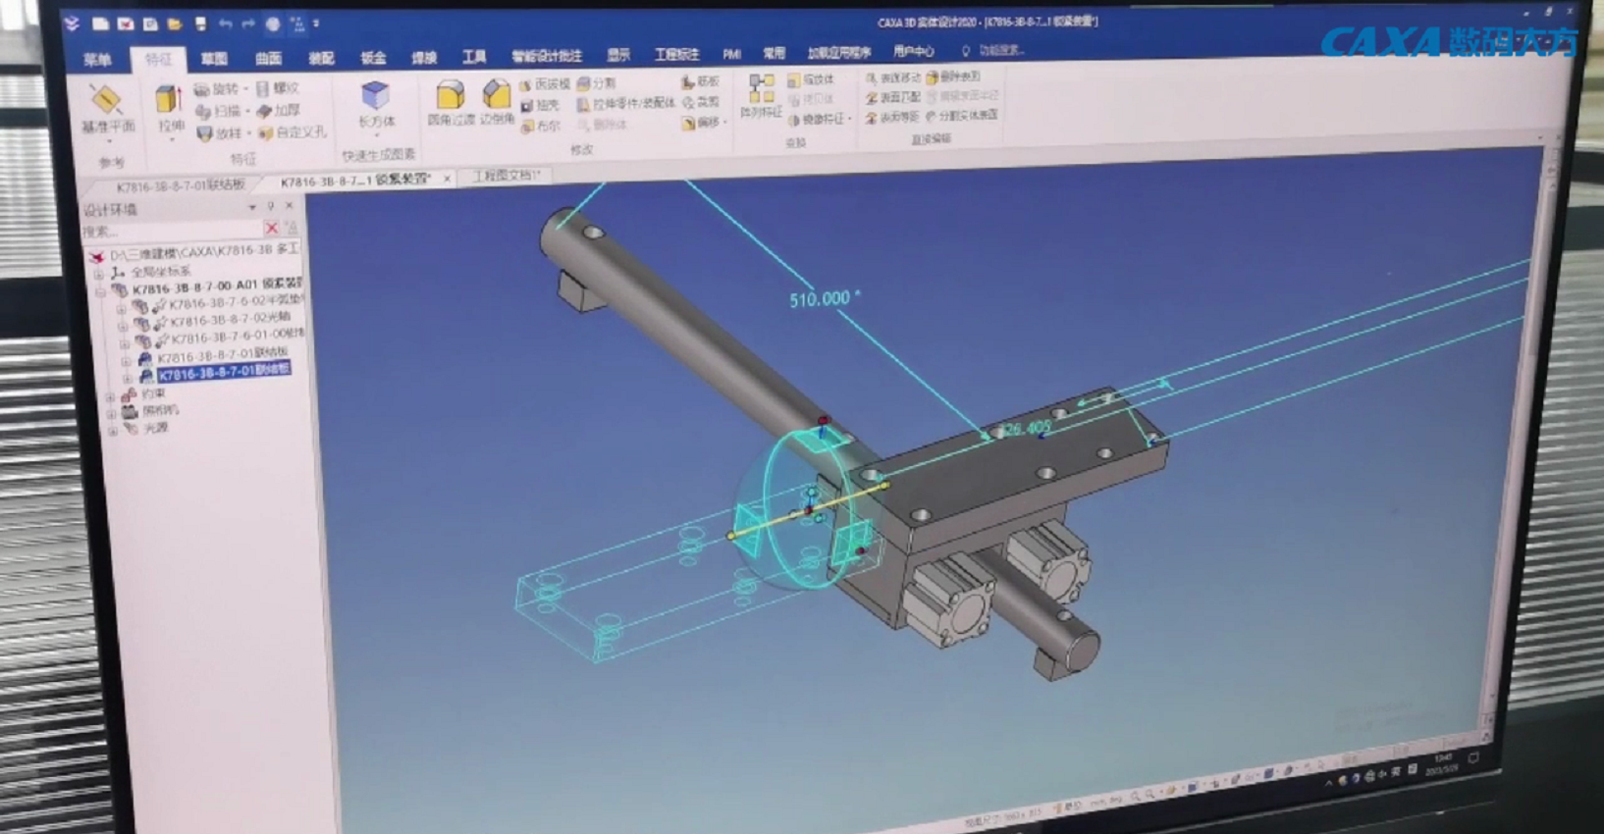The image size is (1604, 834).
Task: Switch to the 工具 ribbon tab
Action: point(475,57)
